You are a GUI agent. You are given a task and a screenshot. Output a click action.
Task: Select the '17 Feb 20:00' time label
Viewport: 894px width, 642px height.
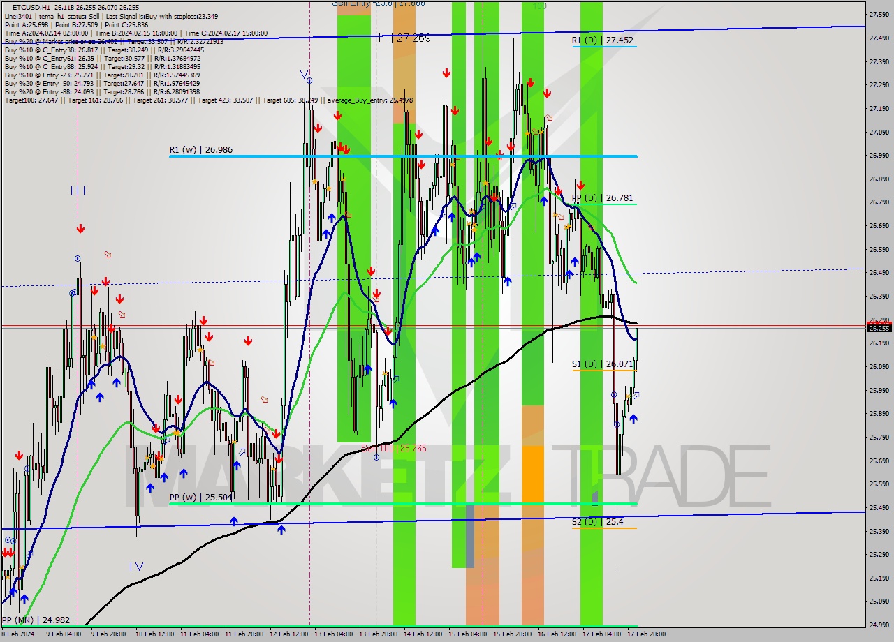point(646,634)
